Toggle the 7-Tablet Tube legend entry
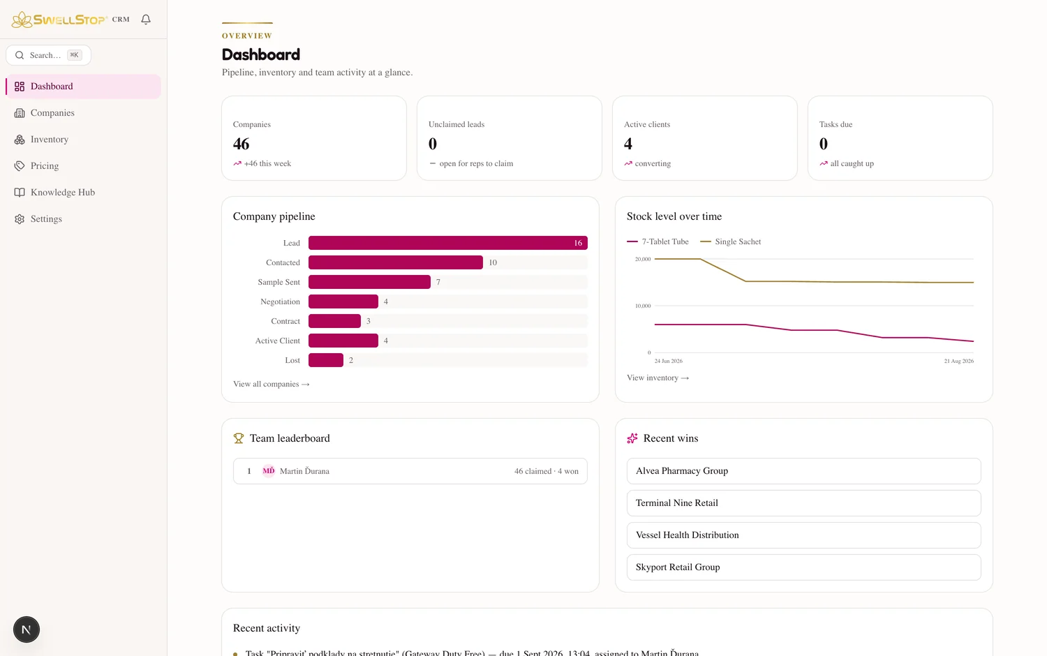Viewport: 1047px width, 656px height. tap(658, 241)
